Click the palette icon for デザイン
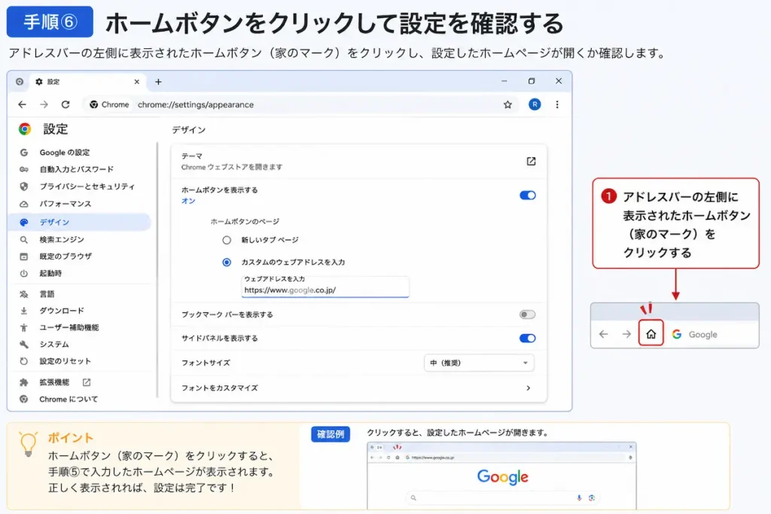The image size is (771, 514). pyautogui.click(x=23, y=222)
